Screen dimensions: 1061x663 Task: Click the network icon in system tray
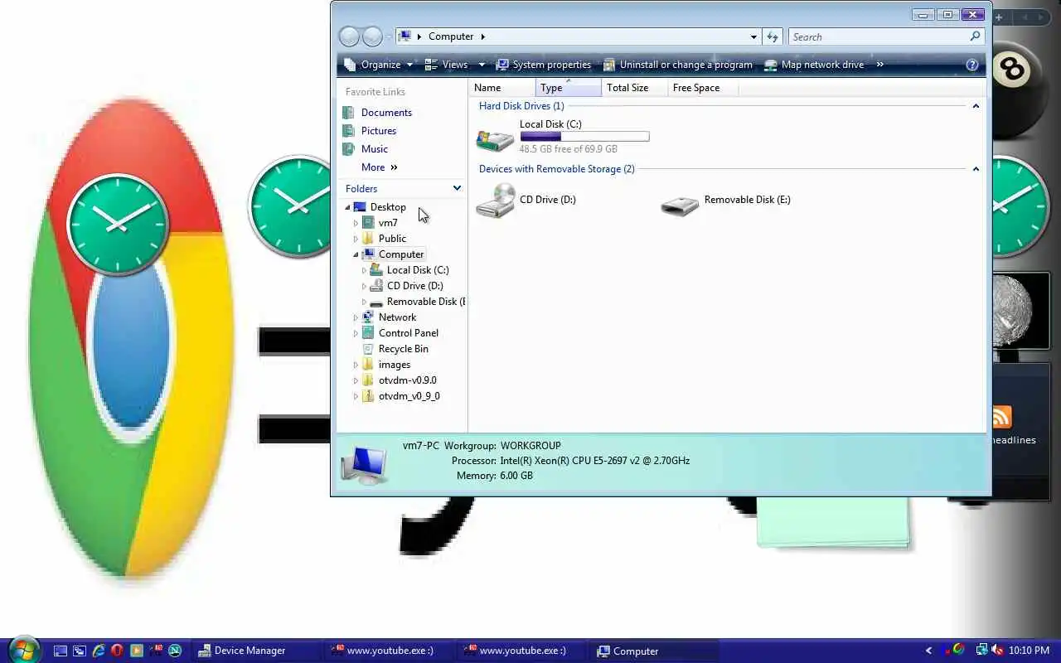[981, 651]
